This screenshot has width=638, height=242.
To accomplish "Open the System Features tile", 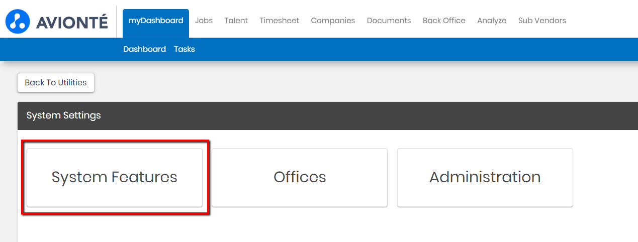I will click(x=115, y=177).
